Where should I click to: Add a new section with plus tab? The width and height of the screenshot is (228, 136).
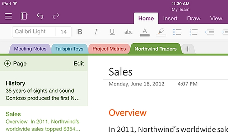point(188,49)
